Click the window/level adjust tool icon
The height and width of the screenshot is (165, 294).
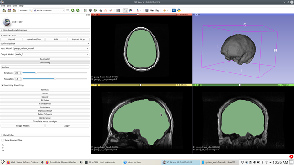pyautogui.click(x=131, y=10)
